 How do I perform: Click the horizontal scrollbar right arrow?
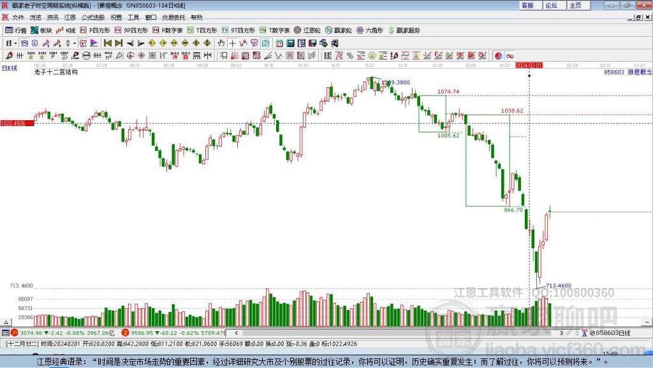(x=561, y=332)
